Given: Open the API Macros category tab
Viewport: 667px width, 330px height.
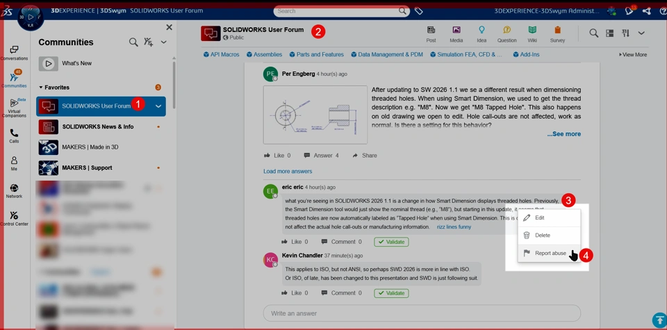Looking at the screenshot, I should (x=221, y=54).
